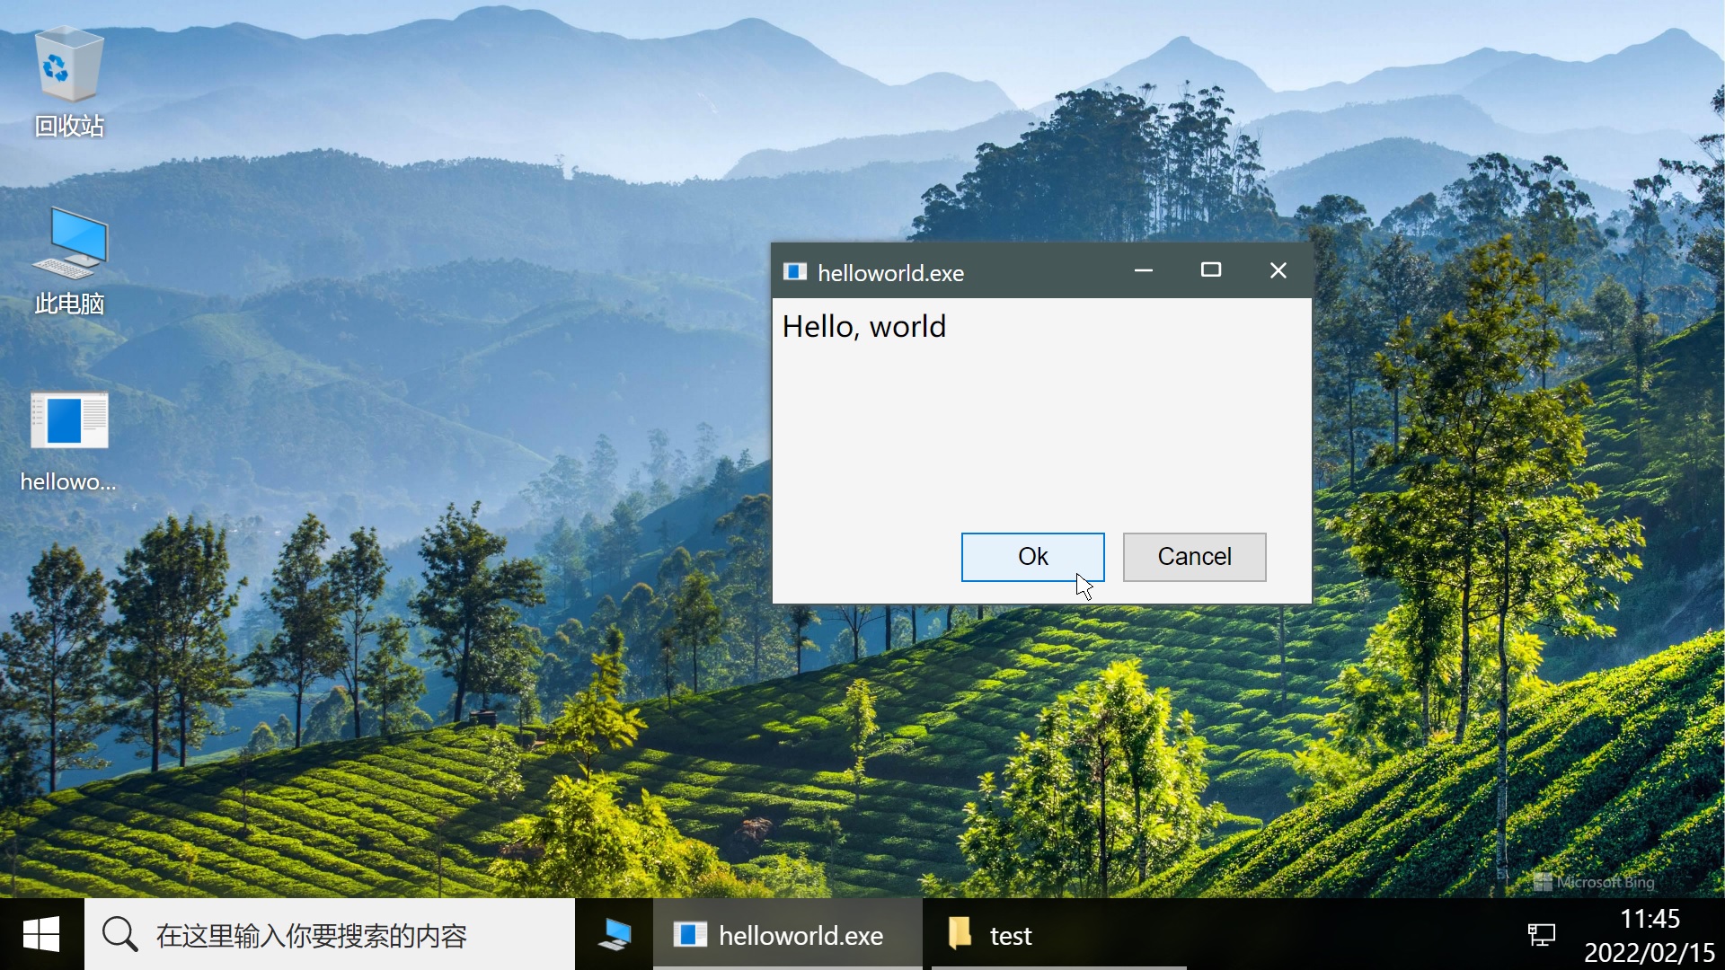The width and height of the screenshot is (1725, 970).
Task: Click the helloworld.exe title bar app icon
Action: (795, 272)
